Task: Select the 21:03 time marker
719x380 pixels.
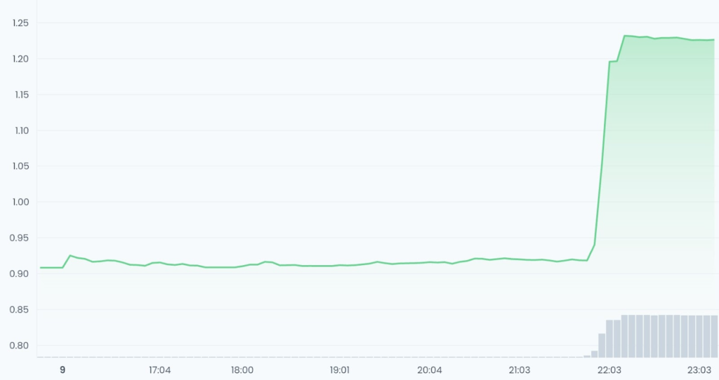Action: point(520,370)
